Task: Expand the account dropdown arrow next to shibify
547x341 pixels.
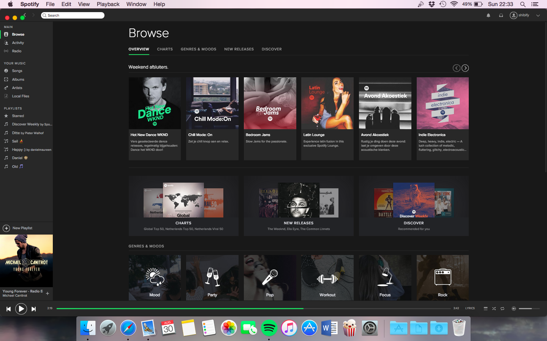Action: [x=538, y=16]
